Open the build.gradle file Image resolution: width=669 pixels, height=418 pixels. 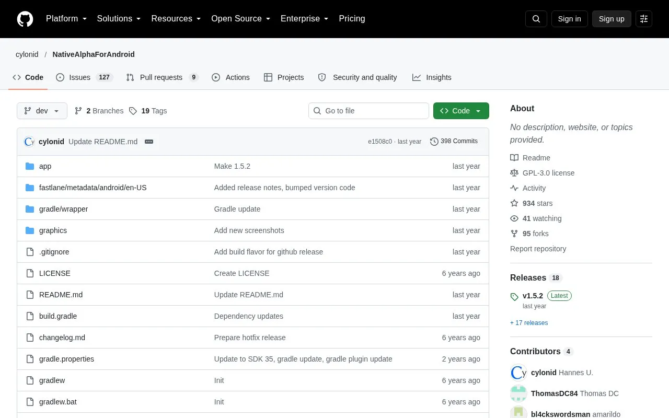(x=58, y=316)
